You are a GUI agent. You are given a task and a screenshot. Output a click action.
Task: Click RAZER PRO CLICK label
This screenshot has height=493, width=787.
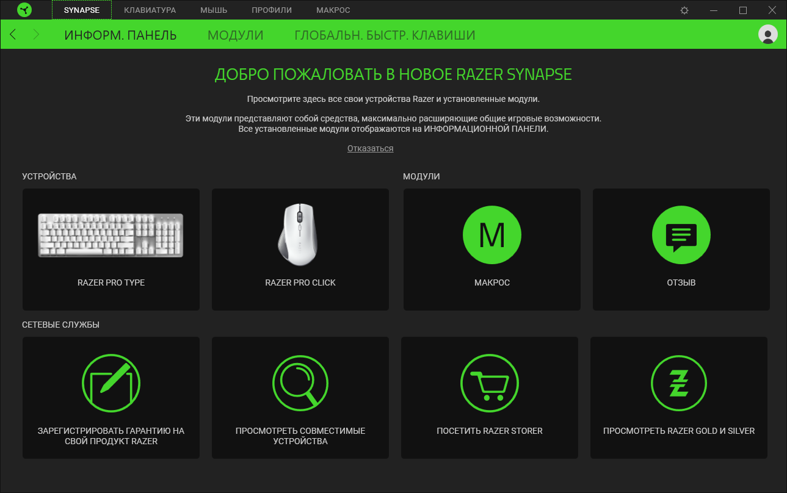[x=300, y=282]
